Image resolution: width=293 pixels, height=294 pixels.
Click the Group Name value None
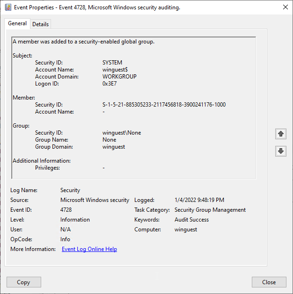109,140
